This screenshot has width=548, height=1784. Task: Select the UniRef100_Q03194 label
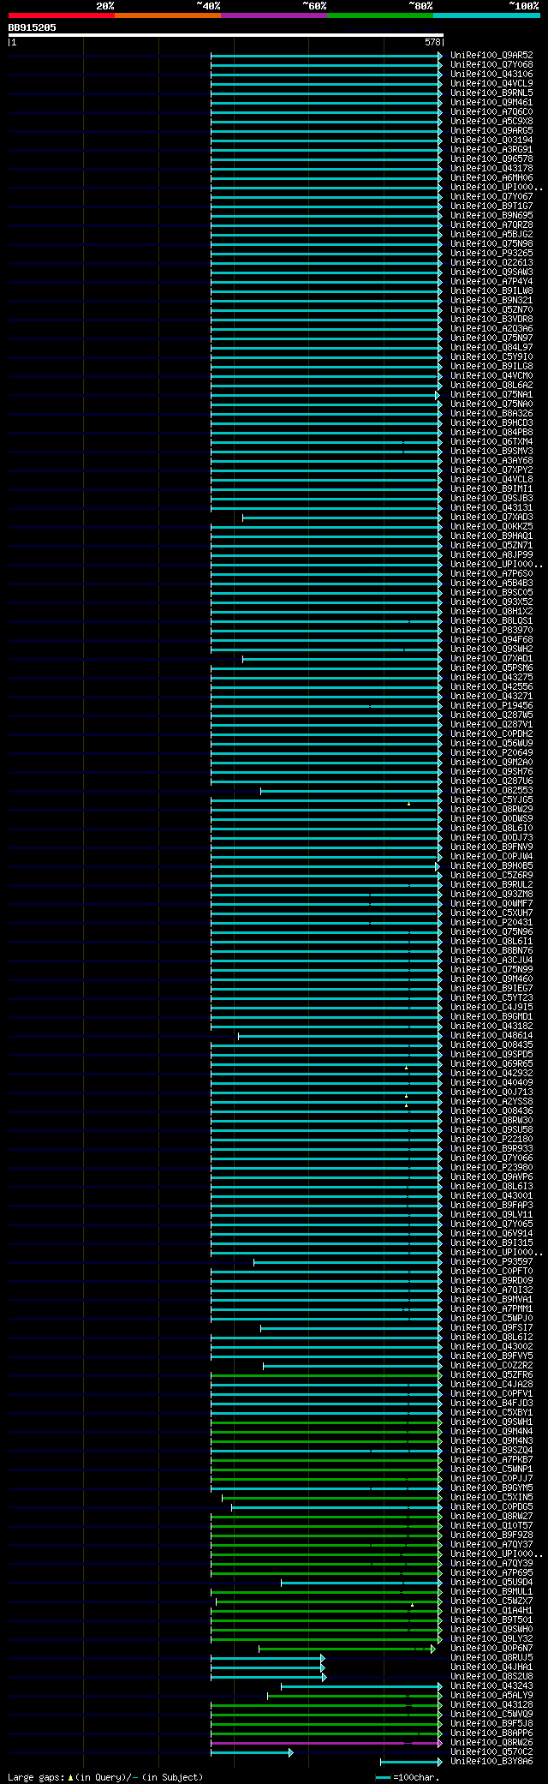point(491,140)
